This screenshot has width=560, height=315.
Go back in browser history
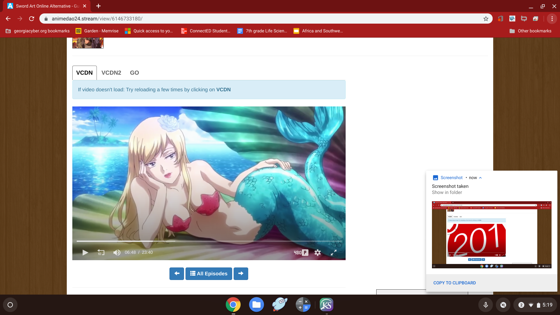[8, 19]
